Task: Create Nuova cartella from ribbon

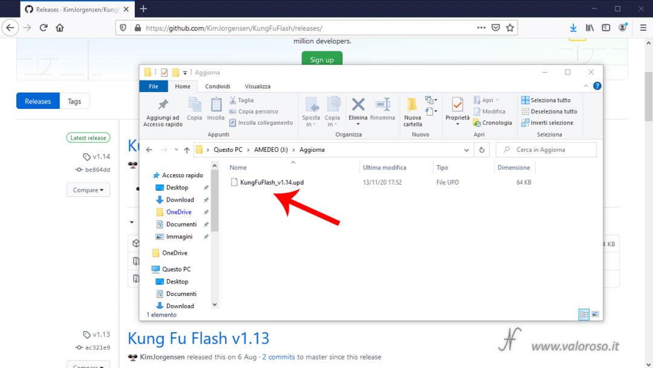Action: pyautogui.click(x=412, y=112)
